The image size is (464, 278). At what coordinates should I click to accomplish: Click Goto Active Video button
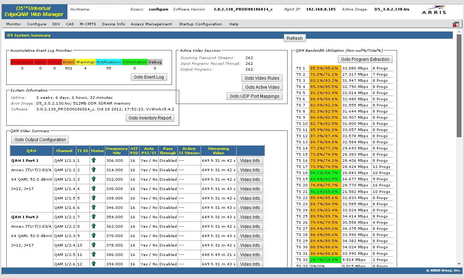click(262, 87)
